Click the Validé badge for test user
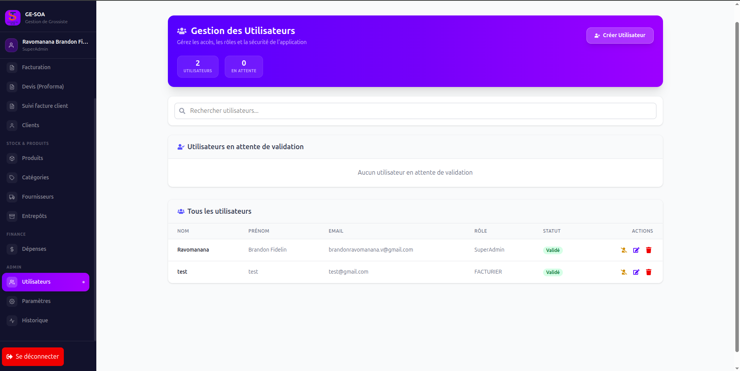 (553, 272)
